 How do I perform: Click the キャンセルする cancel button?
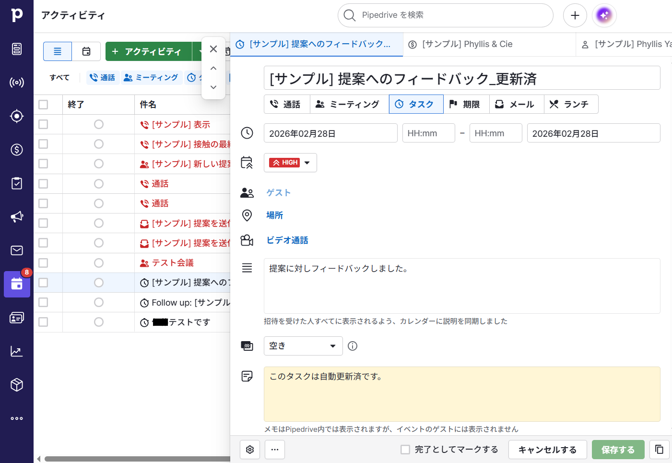pyautogui.click(x=547, y=450)
